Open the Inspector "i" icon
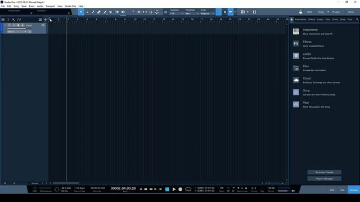The width and height of the screenshot is (360, 202). 8,20
